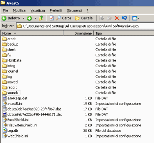Open the Cerca search tool
The width and height of the screenshot is (154, 143).
[x=64, y=18]
